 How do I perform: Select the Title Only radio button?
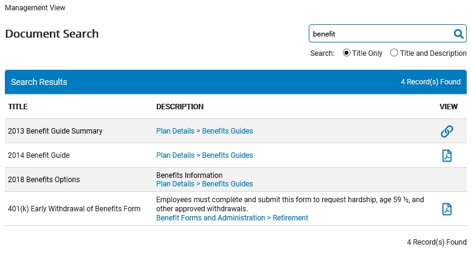346,53
